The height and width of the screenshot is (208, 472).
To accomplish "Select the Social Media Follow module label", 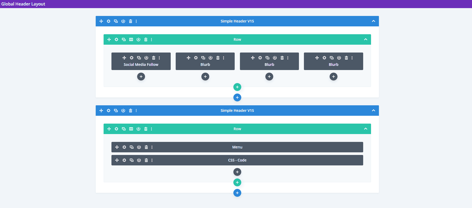I will (x=141, y=65).
